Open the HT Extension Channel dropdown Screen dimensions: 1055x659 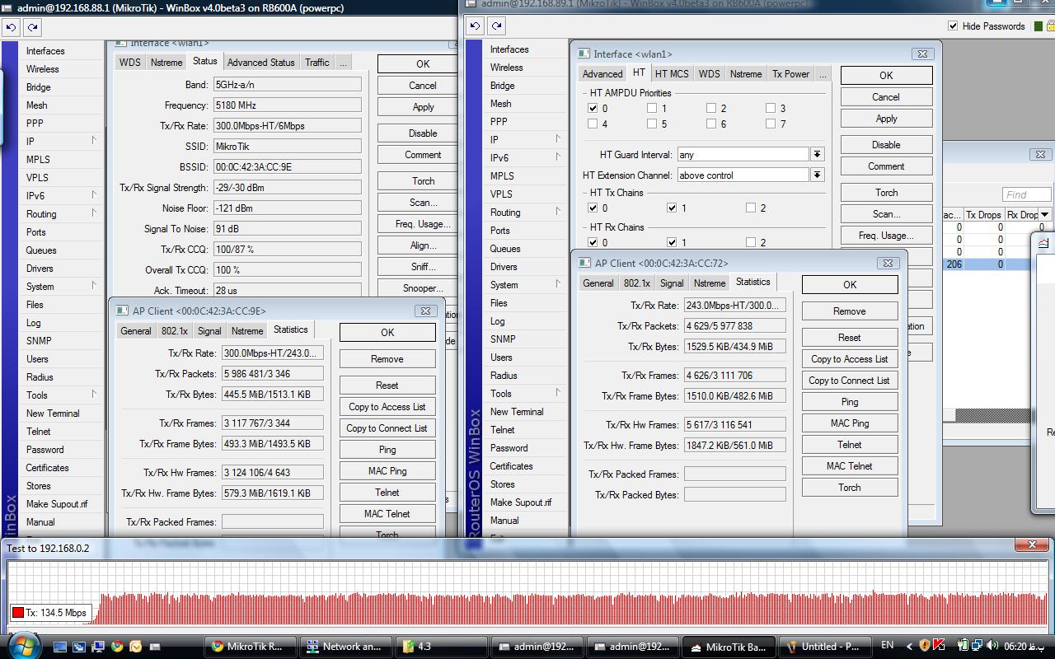tap(817, 175)
